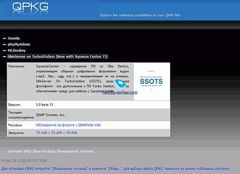Click the Ресурсы label
Image resolution: width=240 pixels, height=174 pixels.
15,125
